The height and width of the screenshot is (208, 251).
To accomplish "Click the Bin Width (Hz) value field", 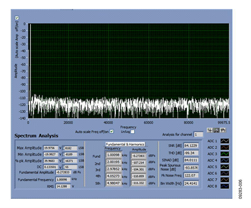I will [191, 184].
